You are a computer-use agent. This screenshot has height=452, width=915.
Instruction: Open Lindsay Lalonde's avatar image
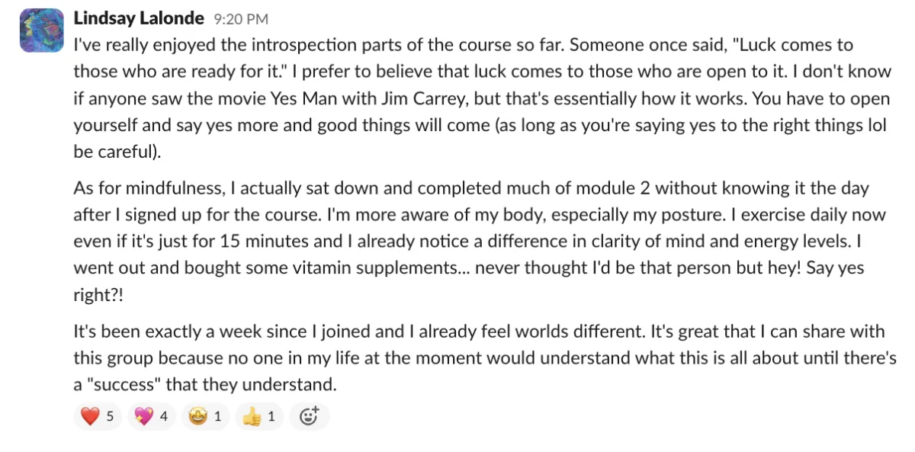click(x=42, y=30)
